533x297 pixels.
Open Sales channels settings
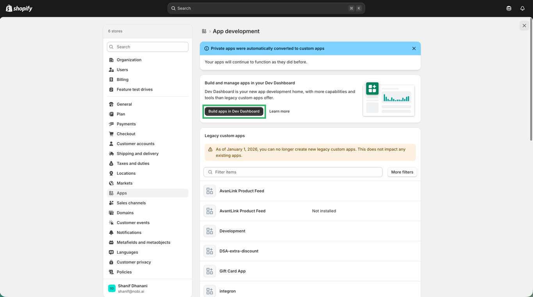[147, 203]
